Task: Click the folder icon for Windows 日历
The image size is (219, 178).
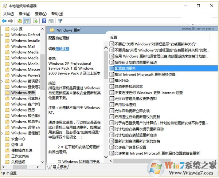Action: (x=7, y=110)
